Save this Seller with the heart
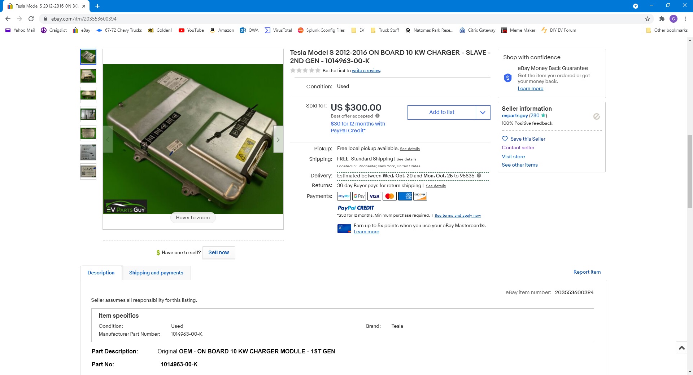 click(x=505, y=139)
